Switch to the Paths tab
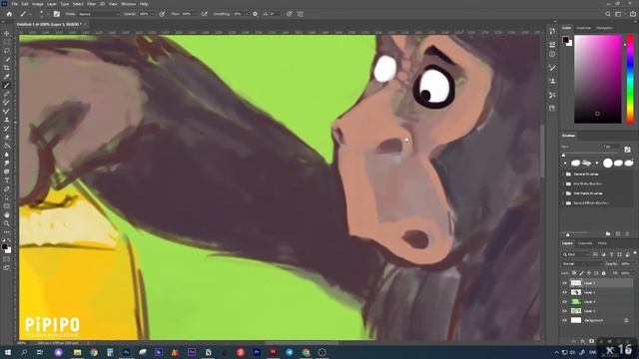This screenshot has width=639, height=359. point(602,243)
